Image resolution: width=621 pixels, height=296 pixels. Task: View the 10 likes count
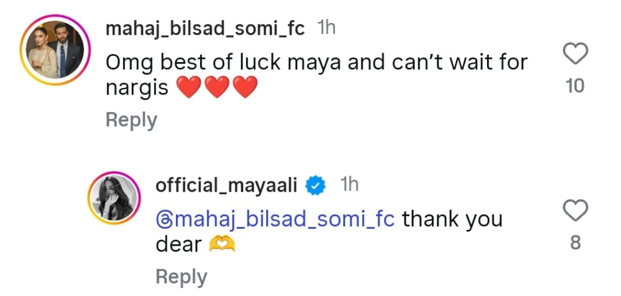point(574,86)
